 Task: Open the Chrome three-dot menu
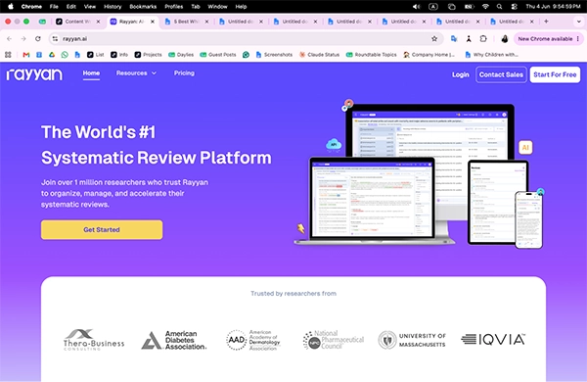pyautogui.click(x=578, y=38)
